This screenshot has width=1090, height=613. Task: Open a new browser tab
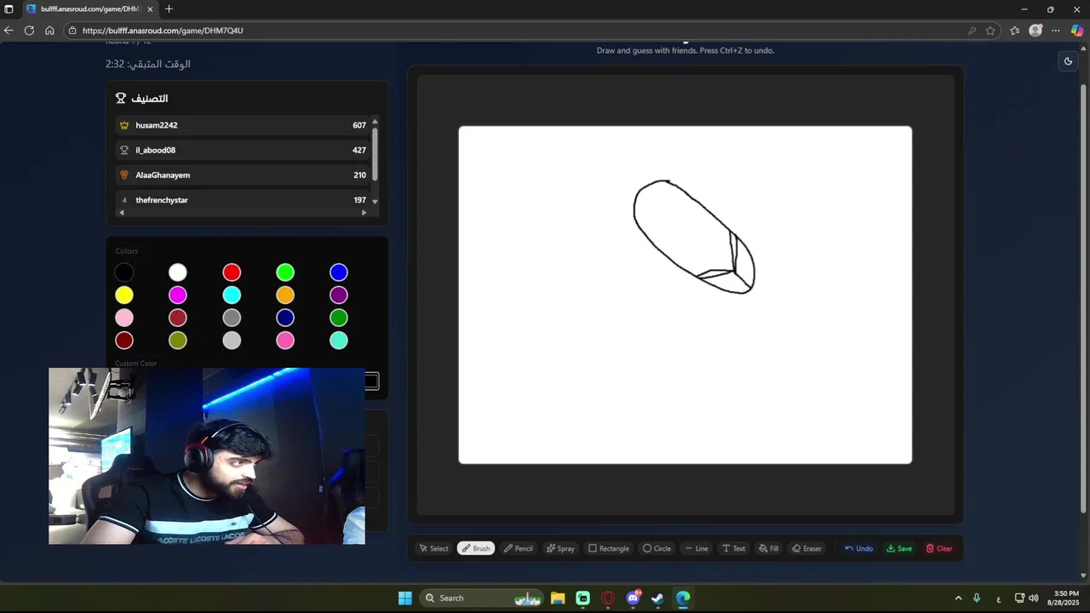tap(169, 9)
